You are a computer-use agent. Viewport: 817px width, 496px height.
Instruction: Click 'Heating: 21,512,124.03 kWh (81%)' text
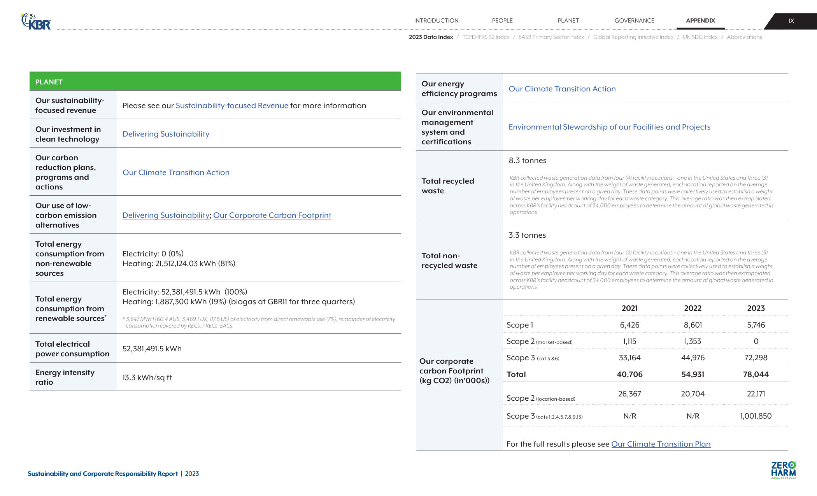pyautogui.click(x=179, y=263)
